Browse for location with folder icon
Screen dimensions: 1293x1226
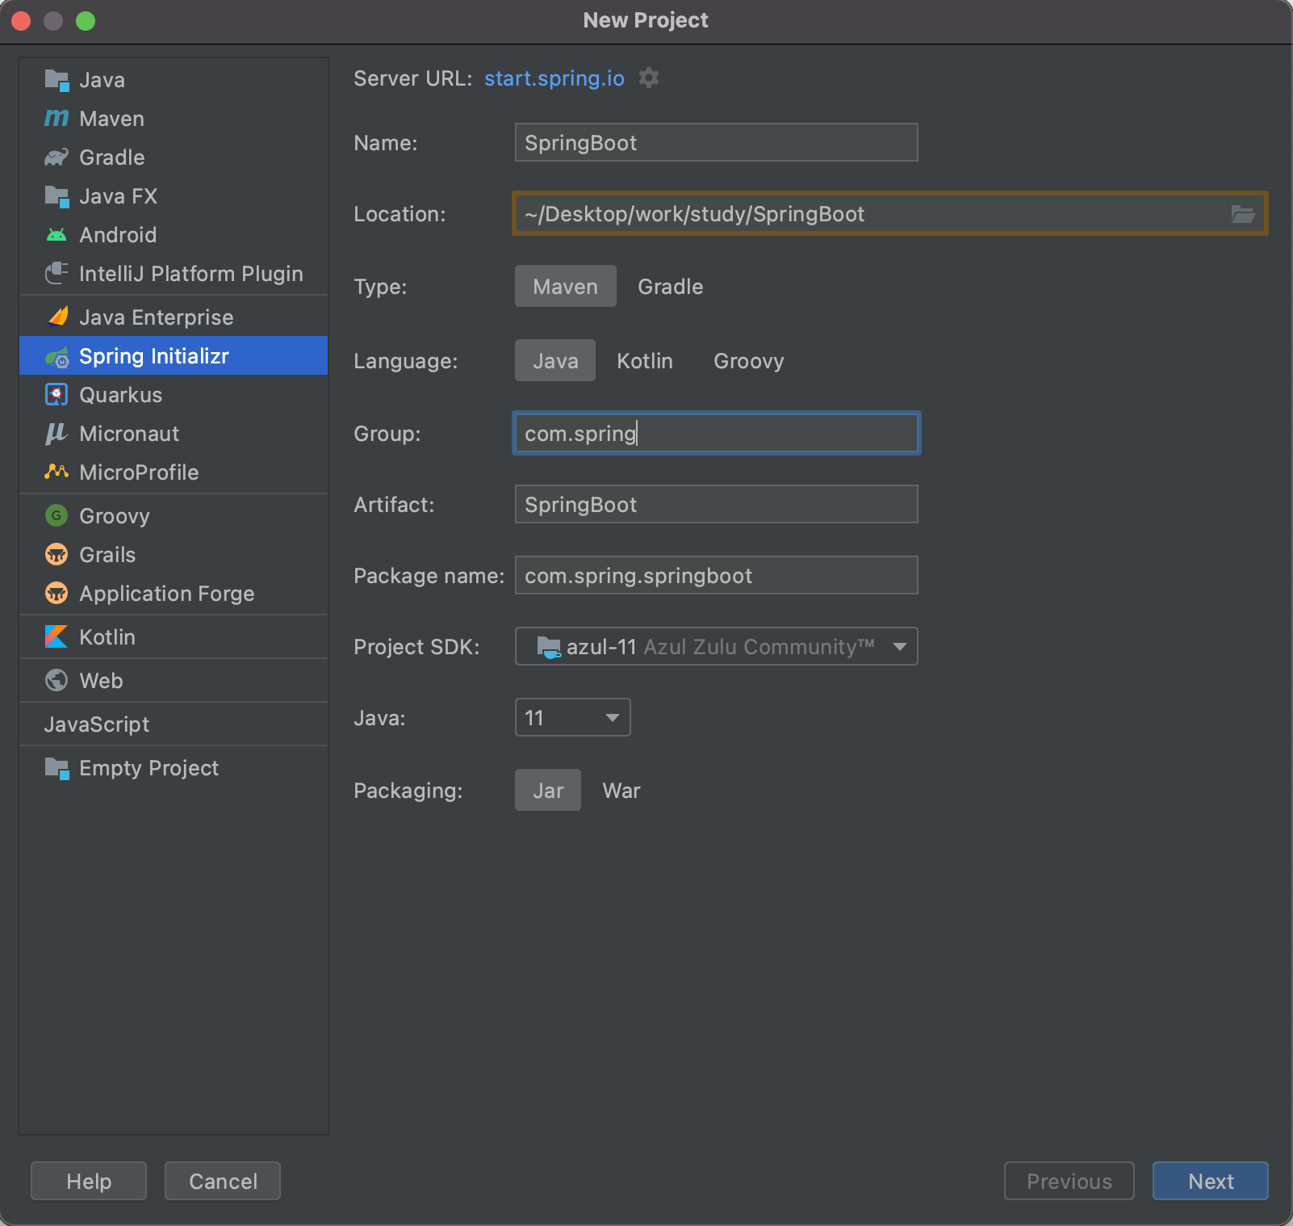pyautogui.click(x=1243, y=214)
